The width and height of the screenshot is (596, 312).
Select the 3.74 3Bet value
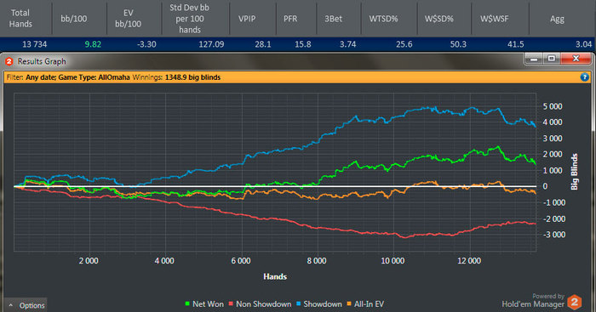pos(347,44)
